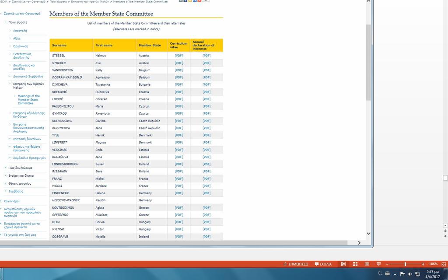The width and height of the screenshot is (448, 280).
Task: Open 'Σχετικά με τον Οργανισμό' menu item
Action: pyautogui.click(x=22, y=14)
